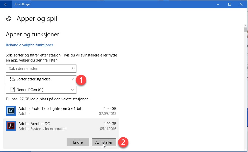The height and width of the screenshot is (152, 248).
Task: Close the Innstillinger window
Action: [x=241, y=4]
